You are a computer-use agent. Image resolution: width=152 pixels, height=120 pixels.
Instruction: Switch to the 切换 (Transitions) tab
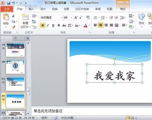tap(55, 9)
